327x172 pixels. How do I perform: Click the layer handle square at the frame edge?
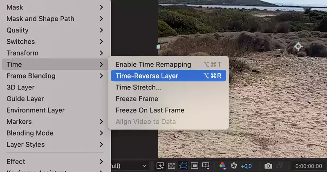coord(159,47)
